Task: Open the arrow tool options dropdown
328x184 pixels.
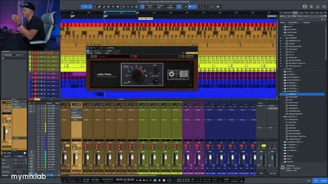Action: click(90, 7)
